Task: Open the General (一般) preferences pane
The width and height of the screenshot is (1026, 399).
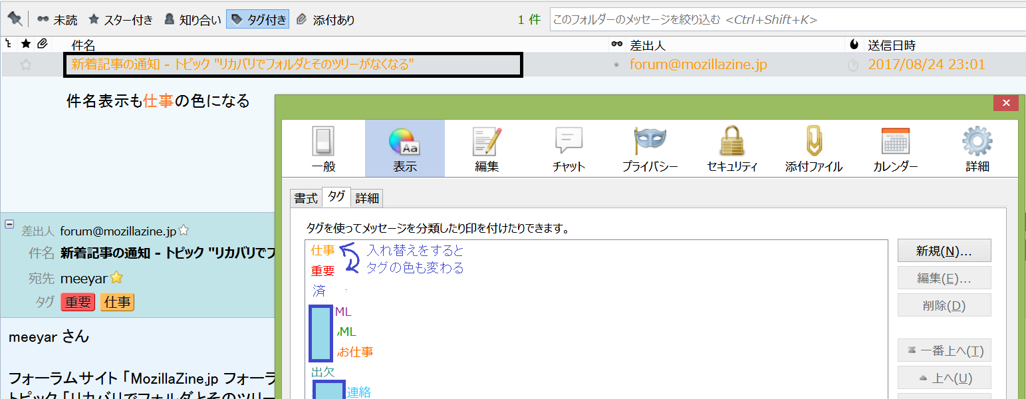Action: point(323,148)
